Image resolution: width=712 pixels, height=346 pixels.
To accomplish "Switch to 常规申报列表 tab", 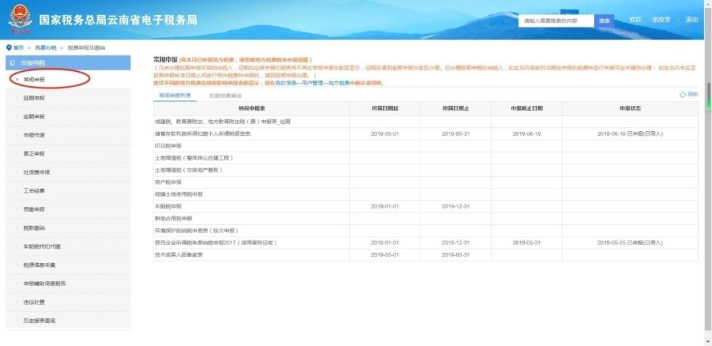I will pyautogui.click(x=175, y=96).
